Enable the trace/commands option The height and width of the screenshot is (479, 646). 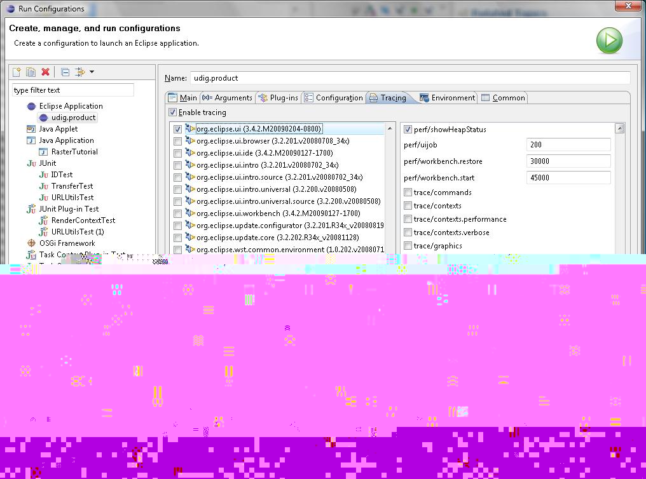(x=408, y=192)
